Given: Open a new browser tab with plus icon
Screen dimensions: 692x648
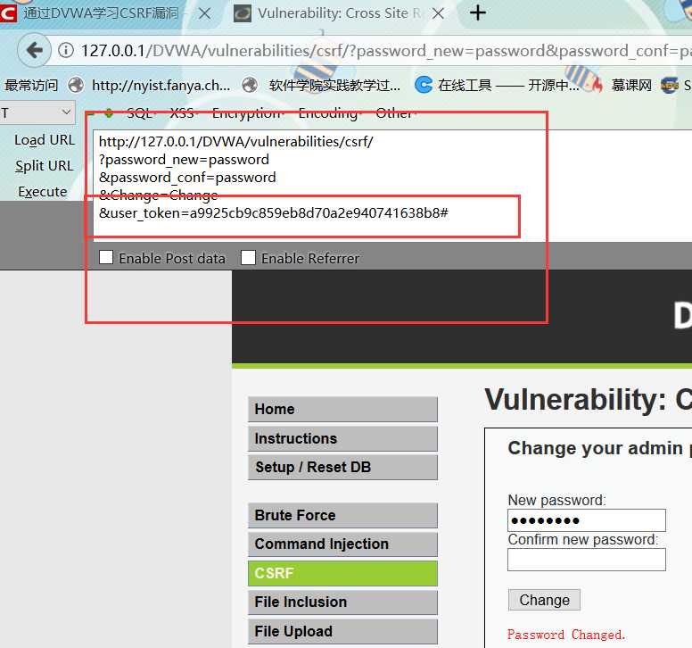Looking at the screenshot, I should pyautogui.click(x=477, y=13).
